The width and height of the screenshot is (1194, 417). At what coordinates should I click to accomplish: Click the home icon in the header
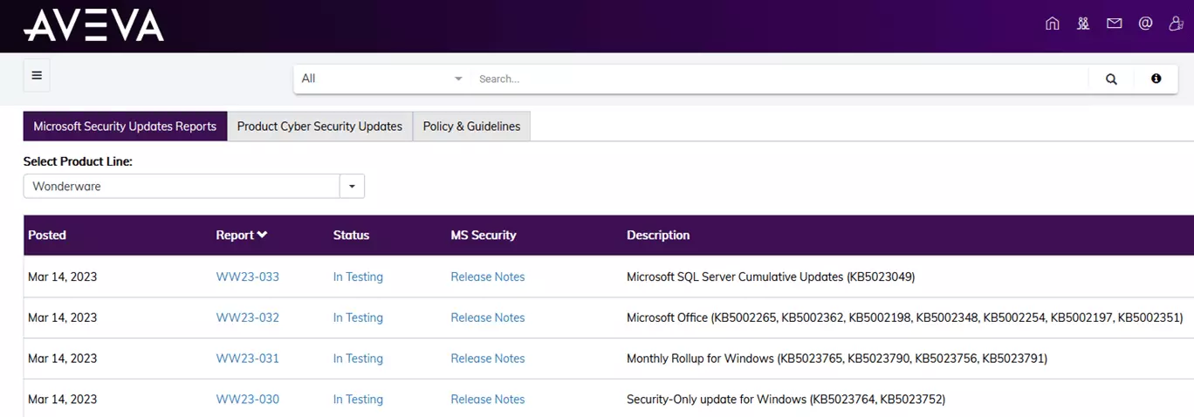click(1052, 24)
